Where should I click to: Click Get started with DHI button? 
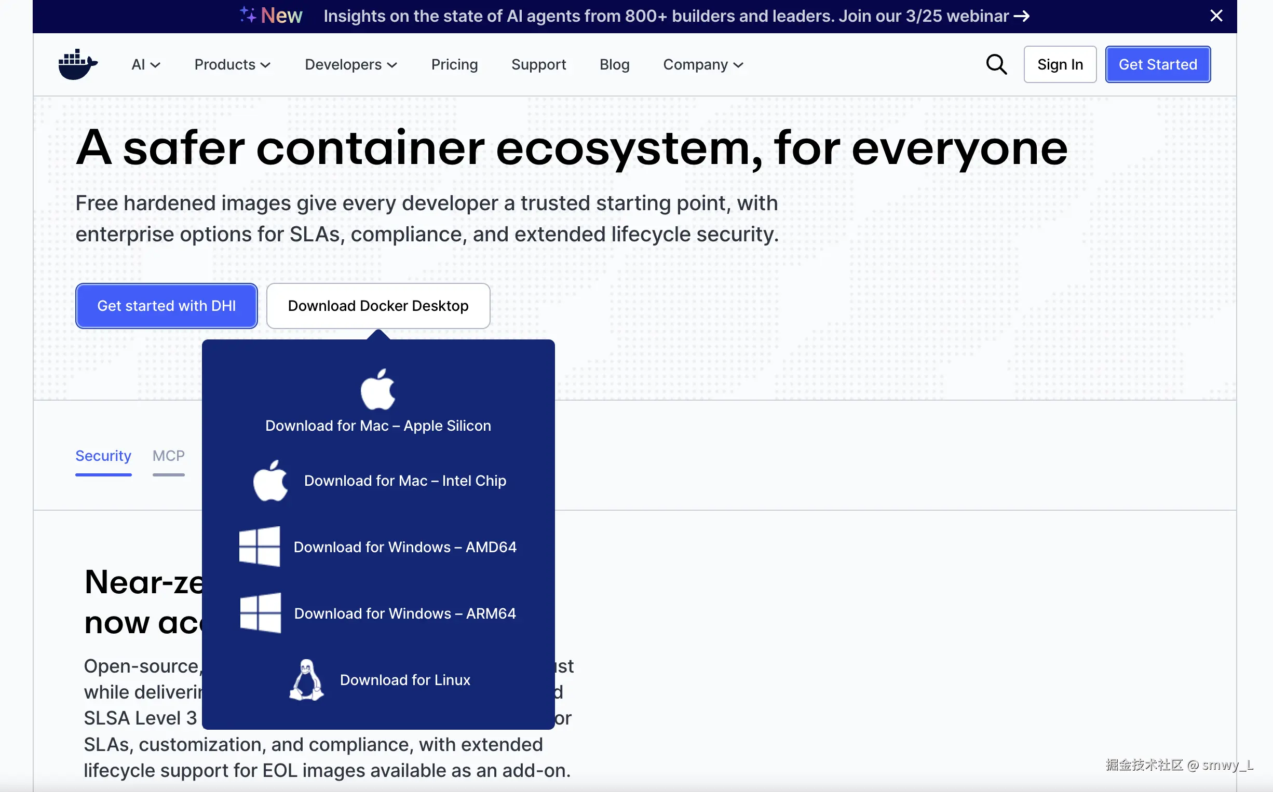pos(166,306)
